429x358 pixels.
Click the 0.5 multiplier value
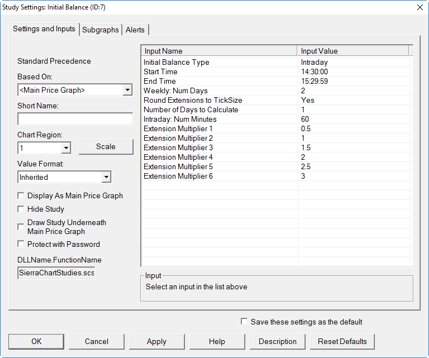pyautogui.click(x=306, y=128)
